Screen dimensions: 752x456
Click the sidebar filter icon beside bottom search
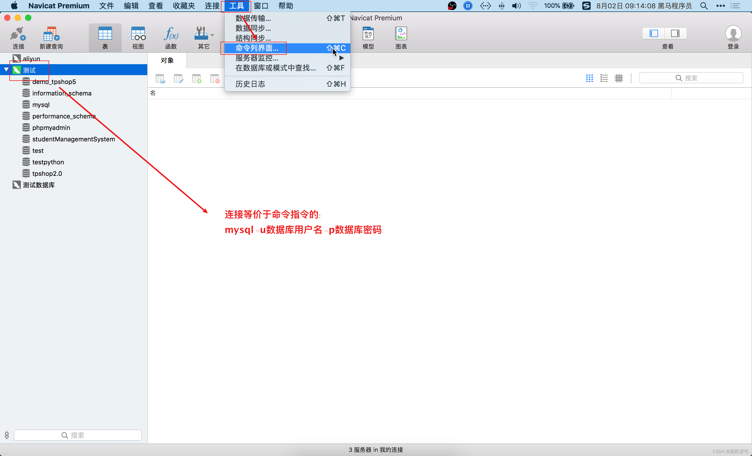7,435
